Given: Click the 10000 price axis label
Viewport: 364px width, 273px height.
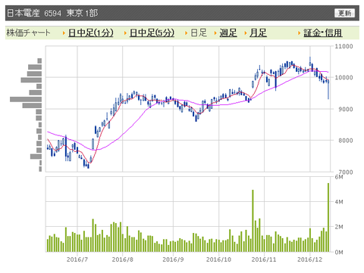Looking at the screenshot, I should (344, 78).
